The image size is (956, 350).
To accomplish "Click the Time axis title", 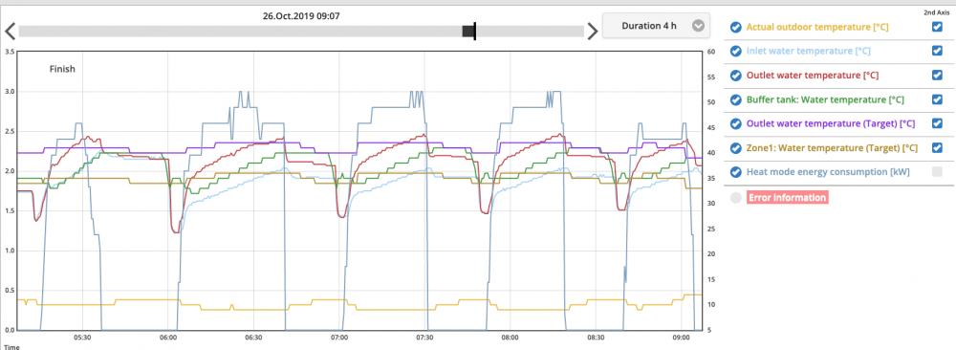I will point(11,347).
